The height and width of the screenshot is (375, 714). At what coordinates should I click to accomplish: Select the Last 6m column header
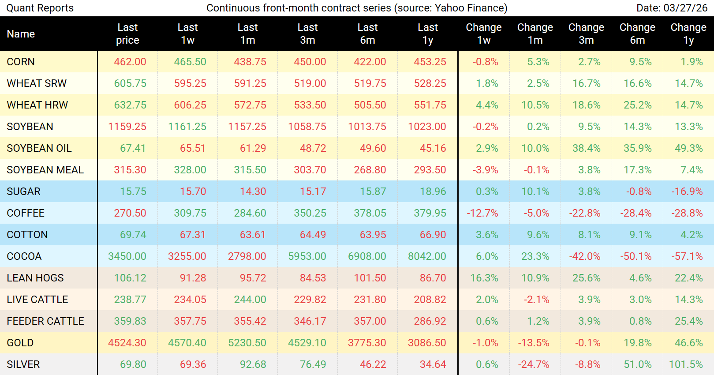pyautogui.click(x=367, y=34)
